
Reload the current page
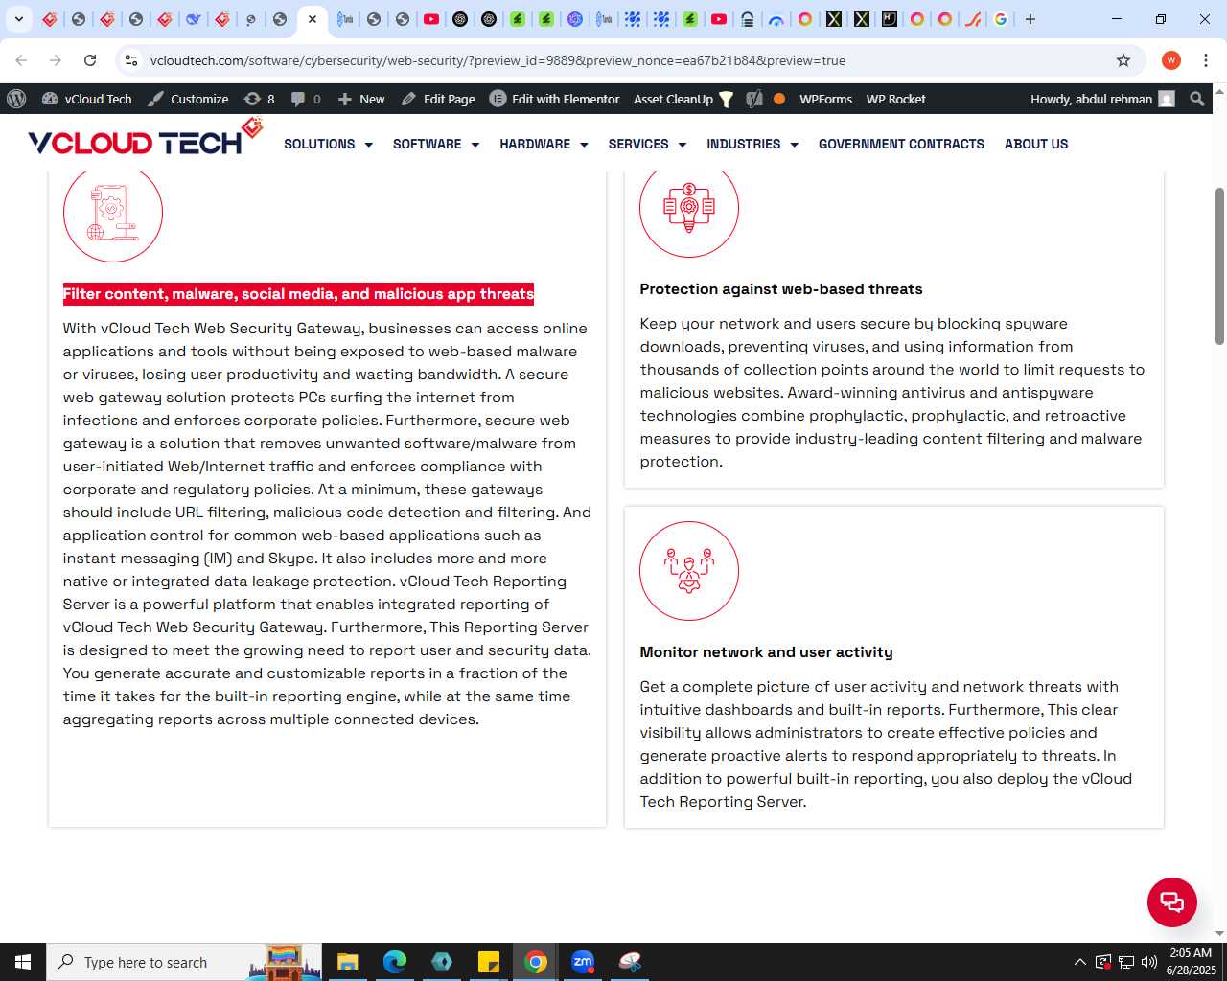[90, 60]
